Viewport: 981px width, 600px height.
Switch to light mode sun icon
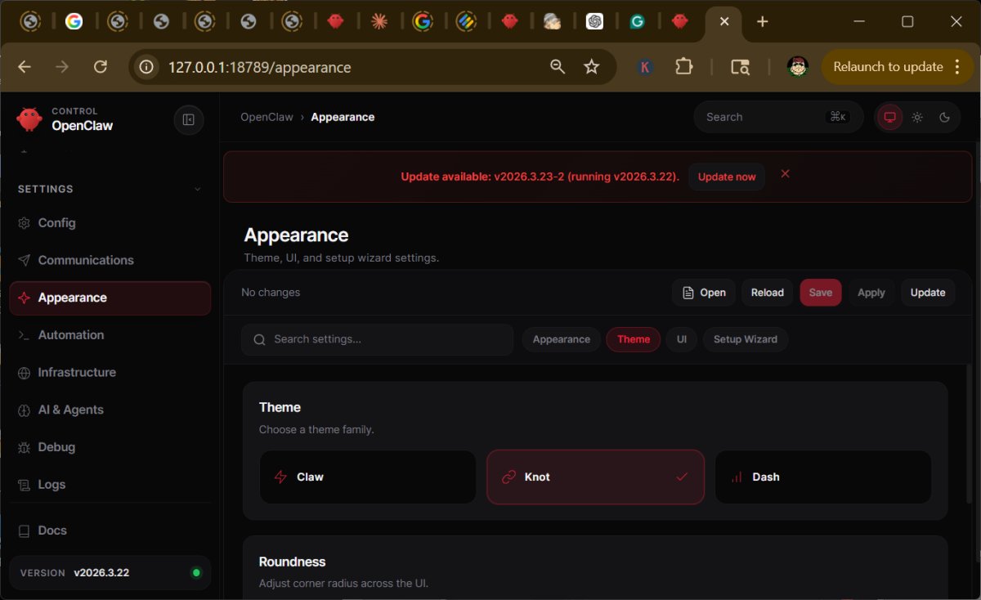(x=917, y=117)
